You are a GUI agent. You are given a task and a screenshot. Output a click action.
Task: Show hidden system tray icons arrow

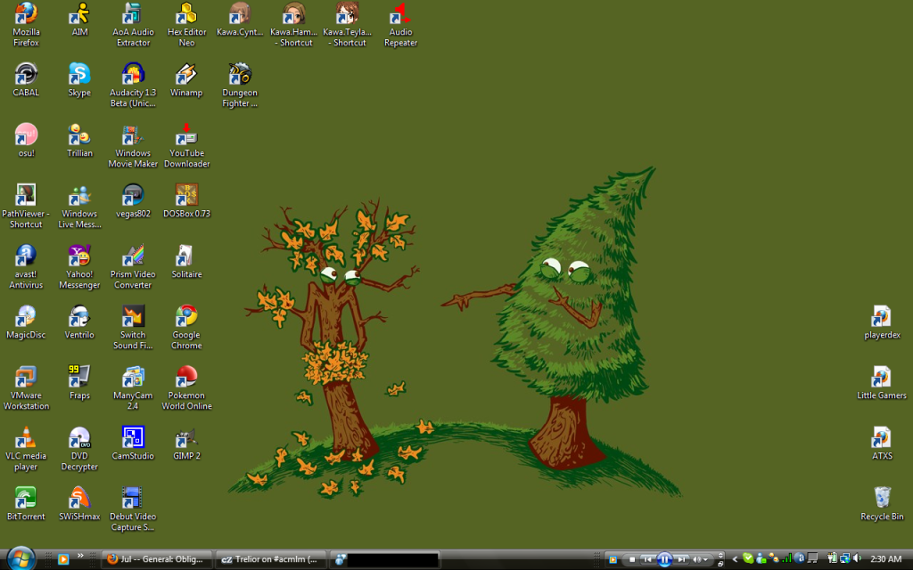pyautogui.click(x=735, y=559)
